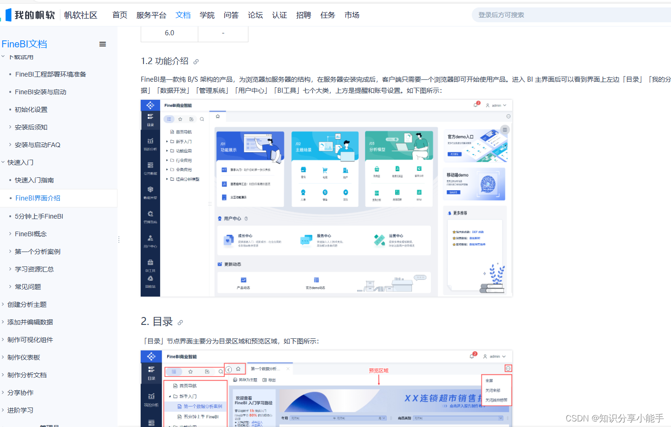Screen dimensions: 671x427
Task: Open FineBI安装与启动 article
Action: coord(40,92)
